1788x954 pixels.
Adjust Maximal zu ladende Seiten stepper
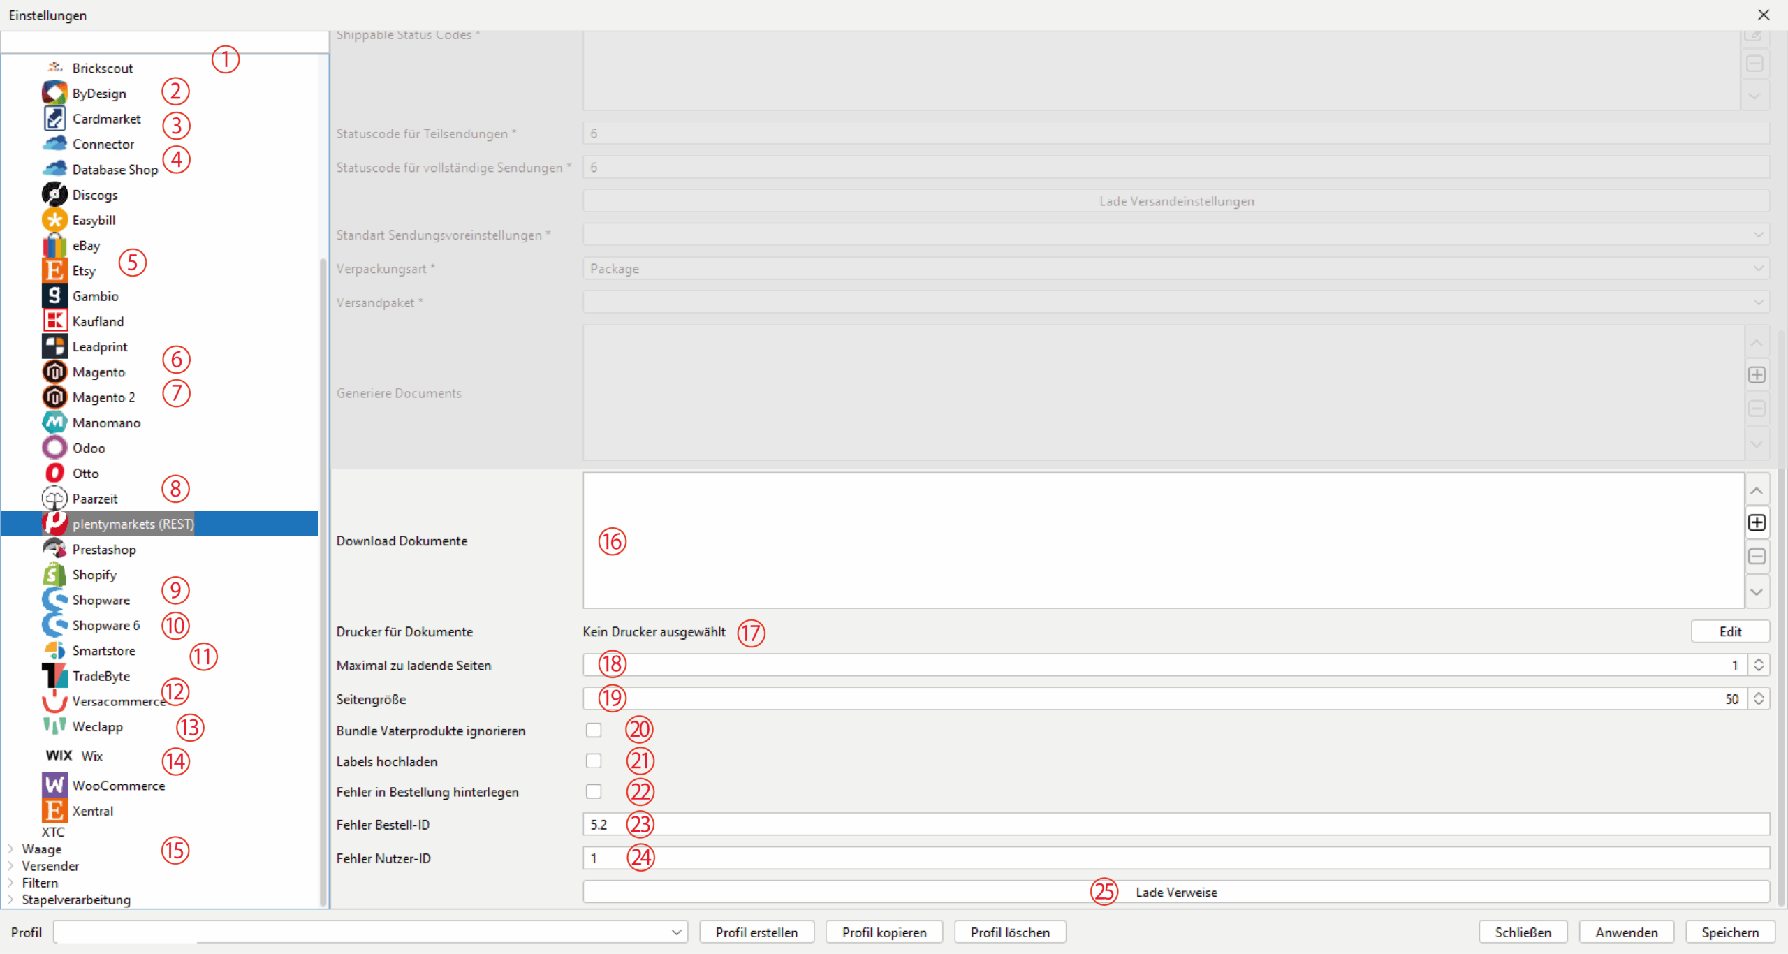(x=1759, y=665)
